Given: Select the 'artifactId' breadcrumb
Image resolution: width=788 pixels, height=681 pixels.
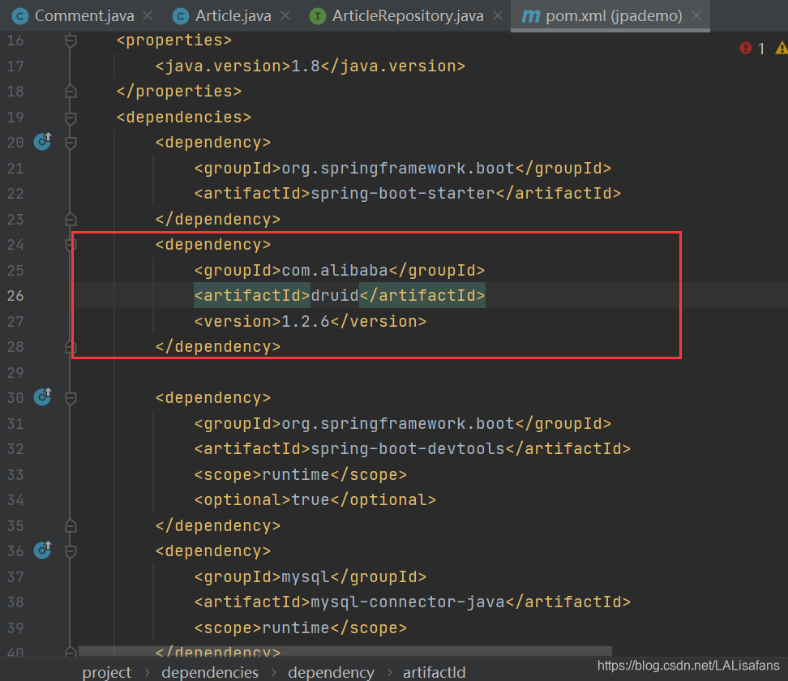Looking at the screenshot, I should [x=435, y=672].
